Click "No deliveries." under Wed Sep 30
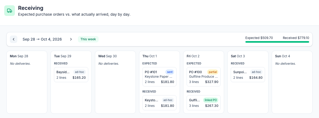 coord(108,64)
